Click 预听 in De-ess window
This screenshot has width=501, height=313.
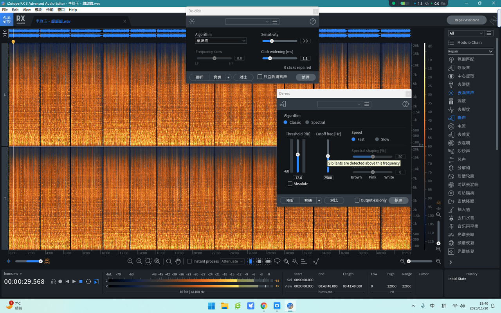290,200
